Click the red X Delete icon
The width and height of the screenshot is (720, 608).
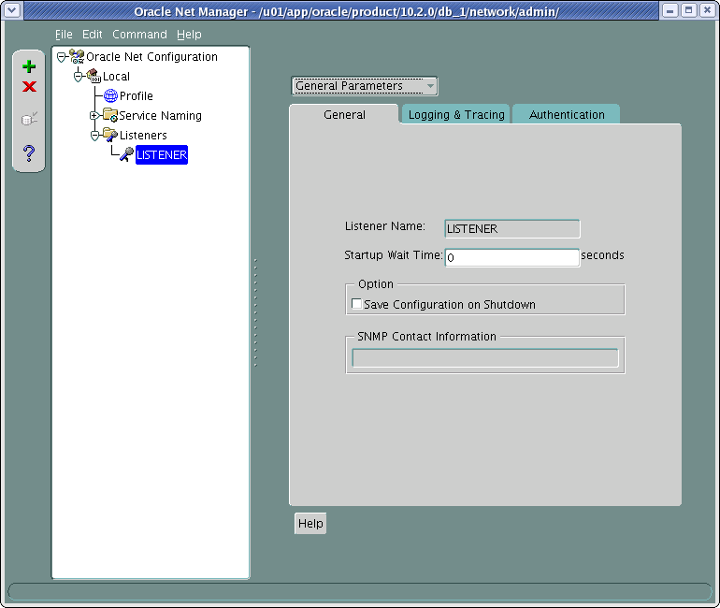pyautogui.click(x=29, y=86)
